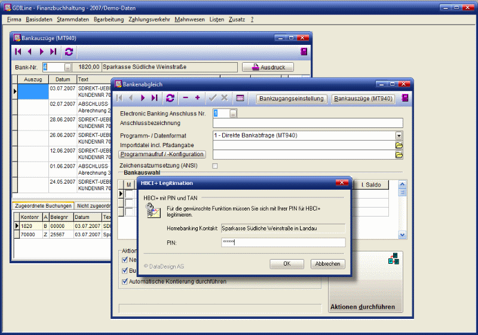Toggle Zeichensatzumsetzung (ANSI) checkbox
This screenshot has width=478, height=335.
tap(216, 166)
